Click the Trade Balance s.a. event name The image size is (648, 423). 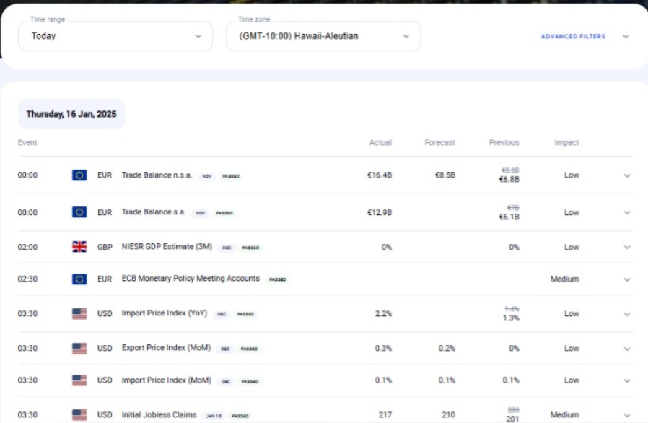154,212
